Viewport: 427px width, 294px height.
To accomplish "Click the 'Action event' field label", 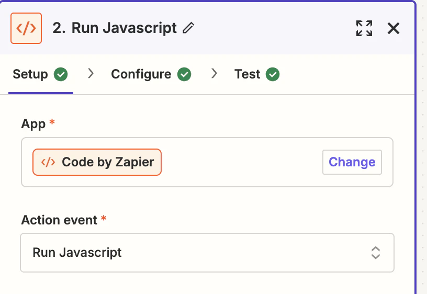I will coord(59,220).
